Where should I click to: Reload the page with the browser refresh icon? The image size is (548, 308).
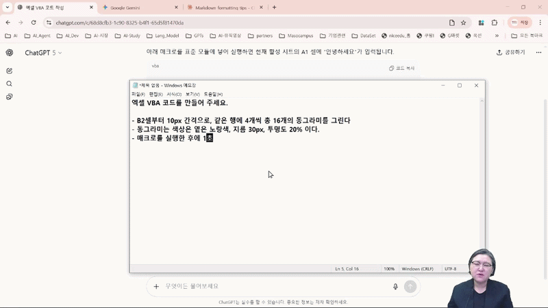pyautogui.click(x=33, y=23)
